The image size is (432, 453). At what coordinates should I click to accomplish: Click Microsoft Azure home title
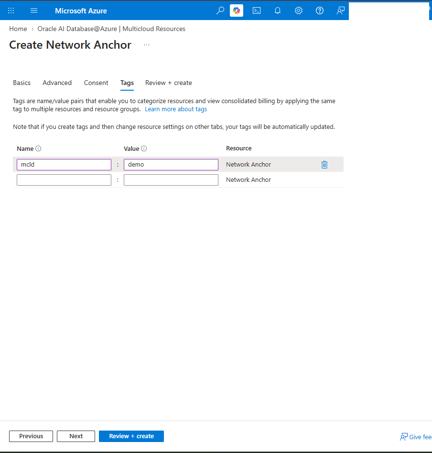pyautogui.click(x=81, y=11)
